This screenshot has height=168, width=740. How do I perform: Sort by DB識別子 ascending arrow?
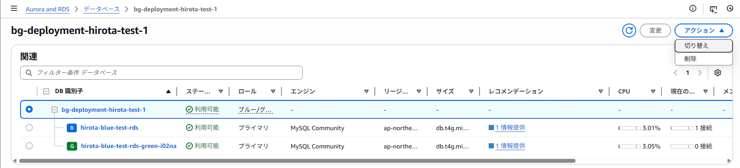pos(168,91)
